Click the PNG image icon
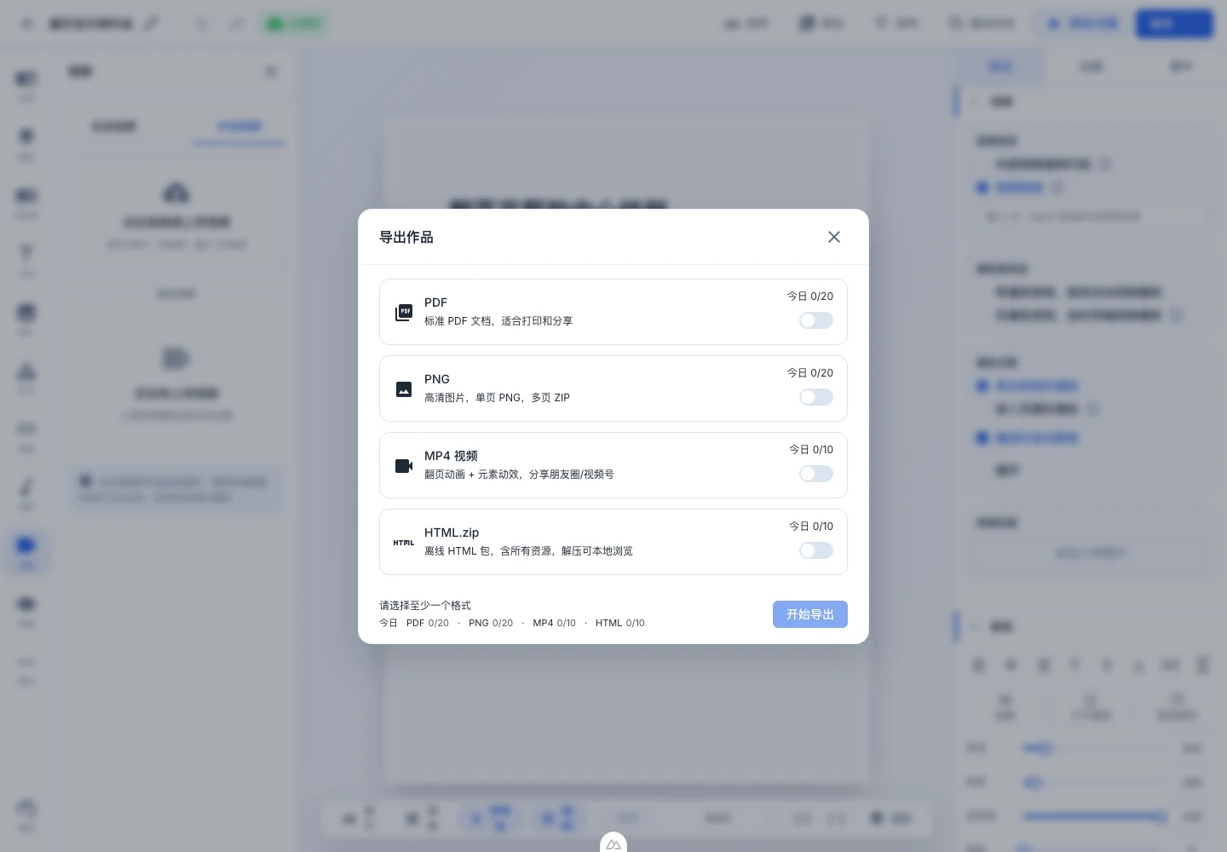The image size is (1227, 852). click(x=404, y=389)
